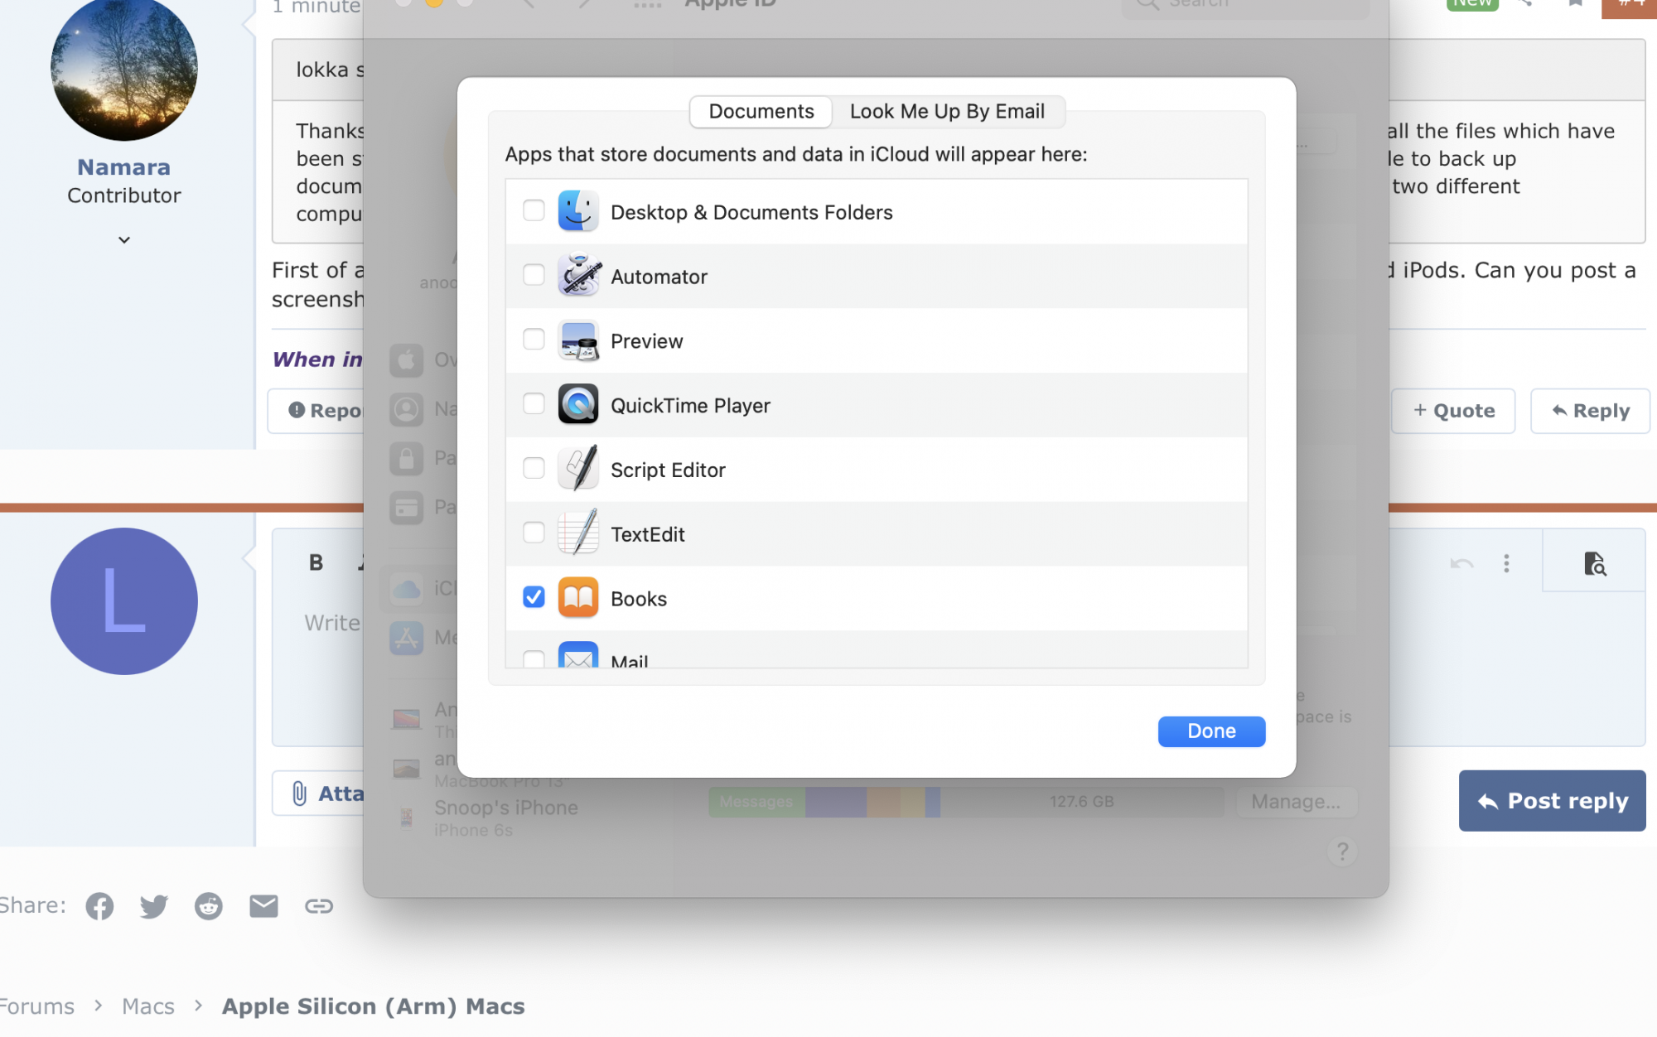Viewport: 1657px width, 1037px height.
Task: Share post on Twitter
Action: 154,906
